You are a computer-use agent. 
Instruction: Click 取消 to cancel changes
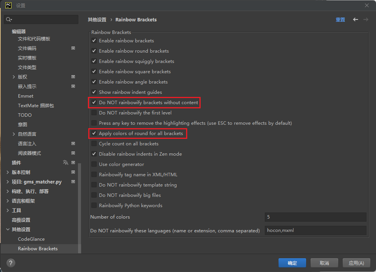(324, 263)
